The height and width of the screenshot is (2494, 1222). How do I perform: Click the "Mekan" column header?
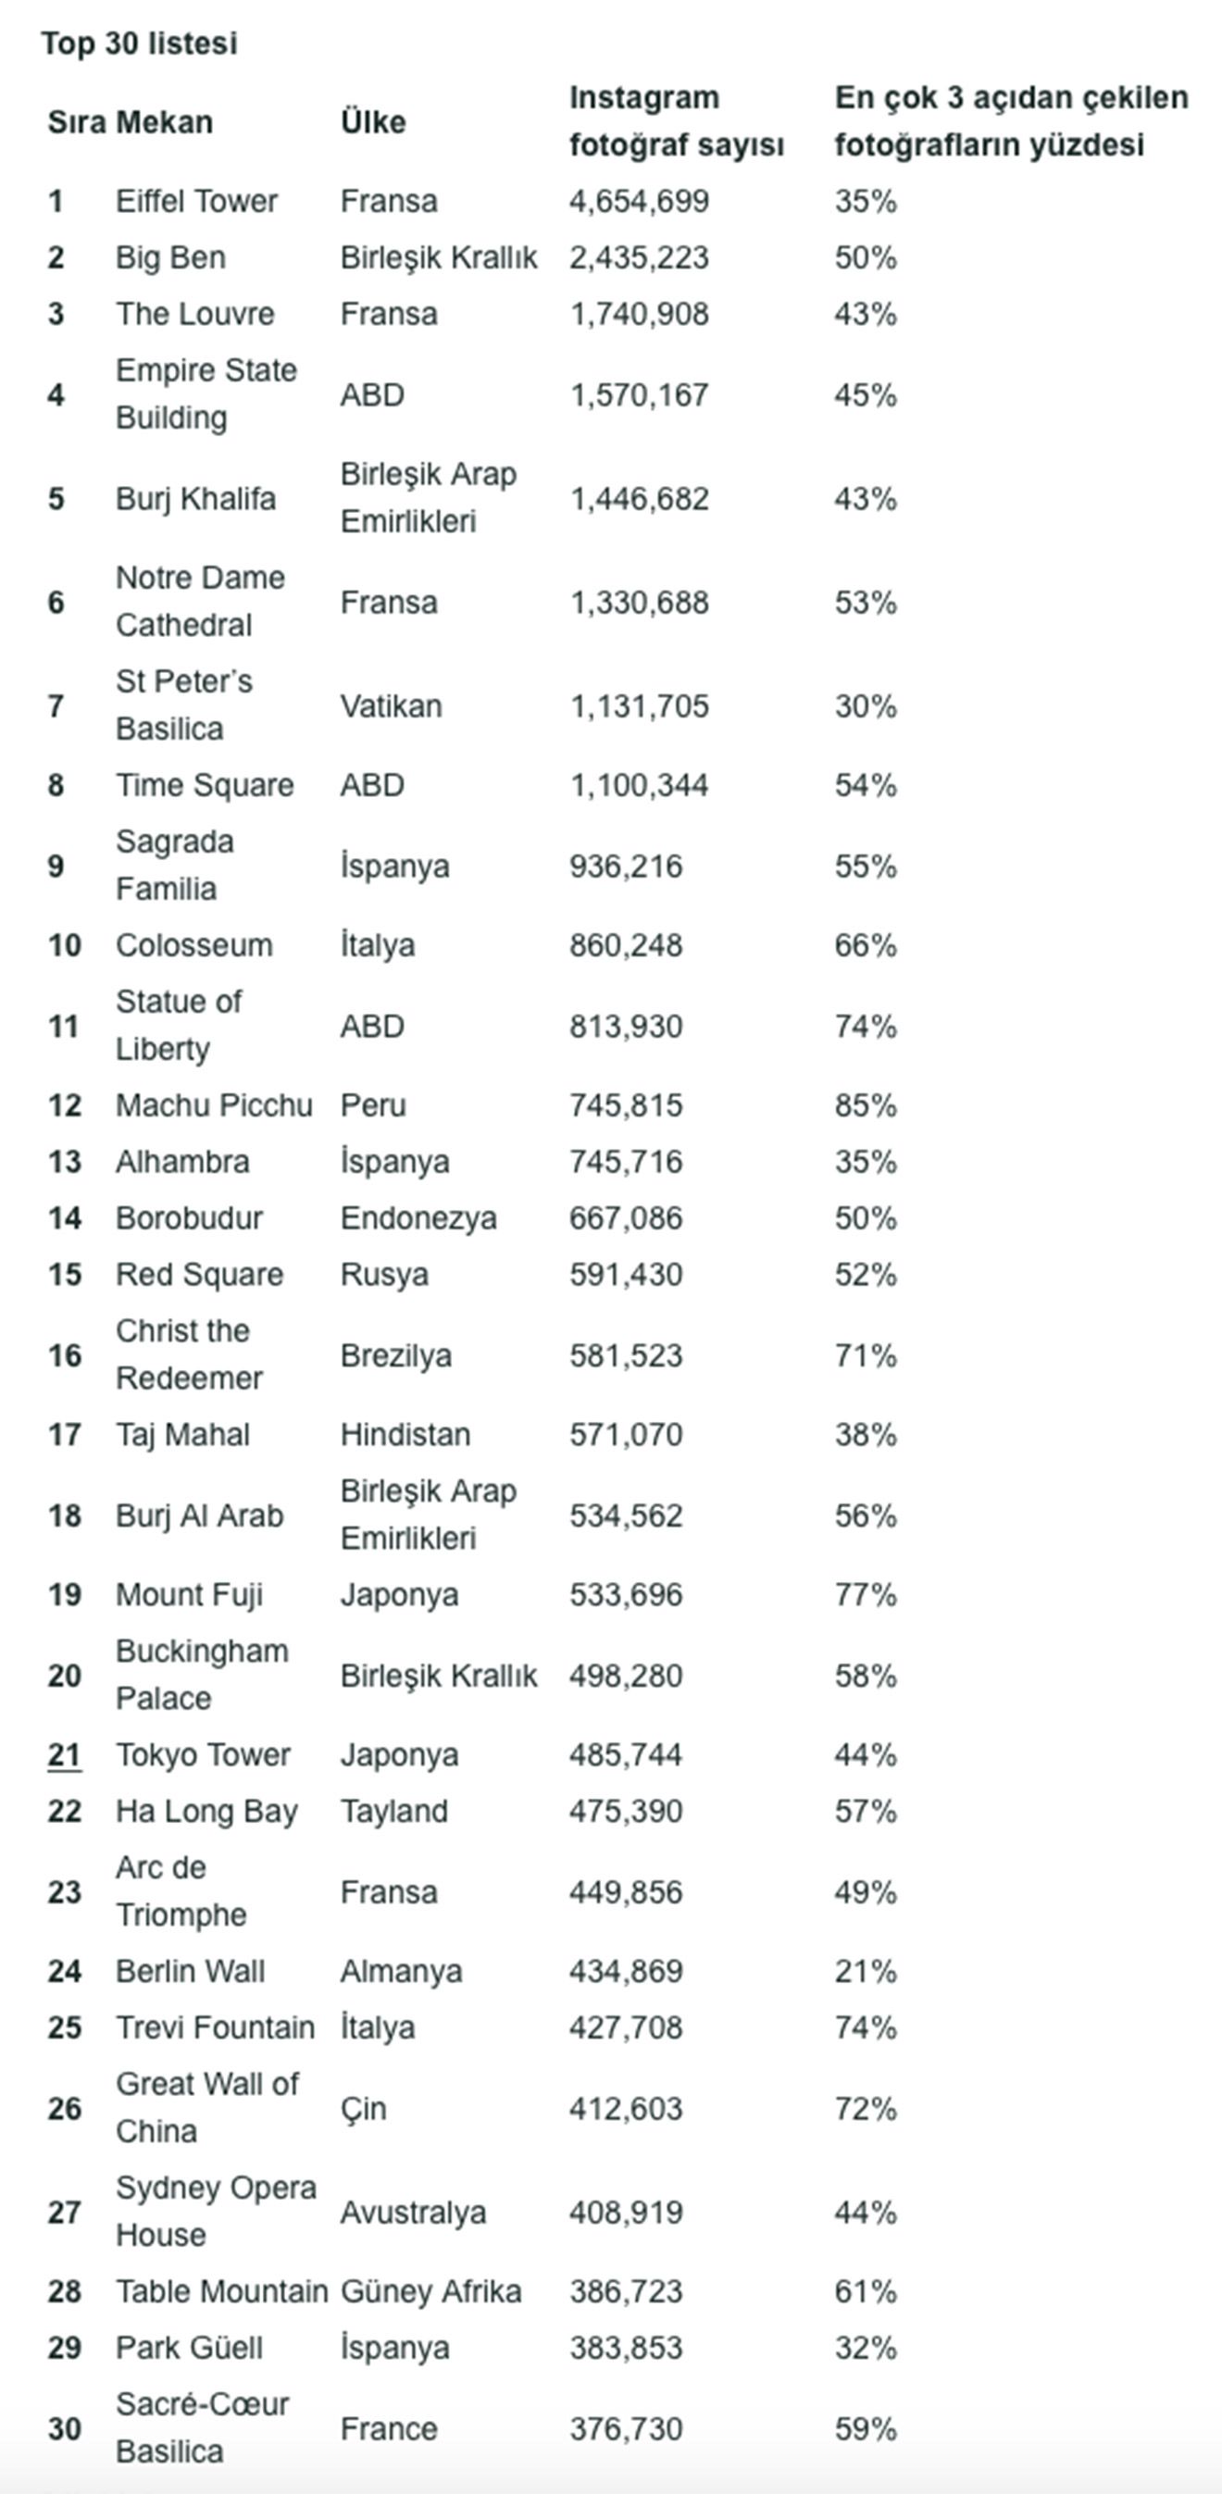coord(164,123)
